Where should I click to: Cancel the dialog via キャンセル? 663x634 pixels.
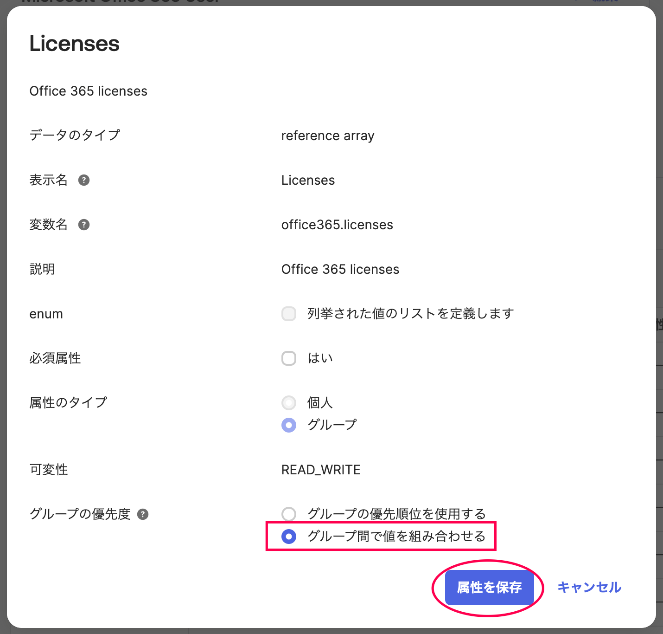tap(589, 588)
